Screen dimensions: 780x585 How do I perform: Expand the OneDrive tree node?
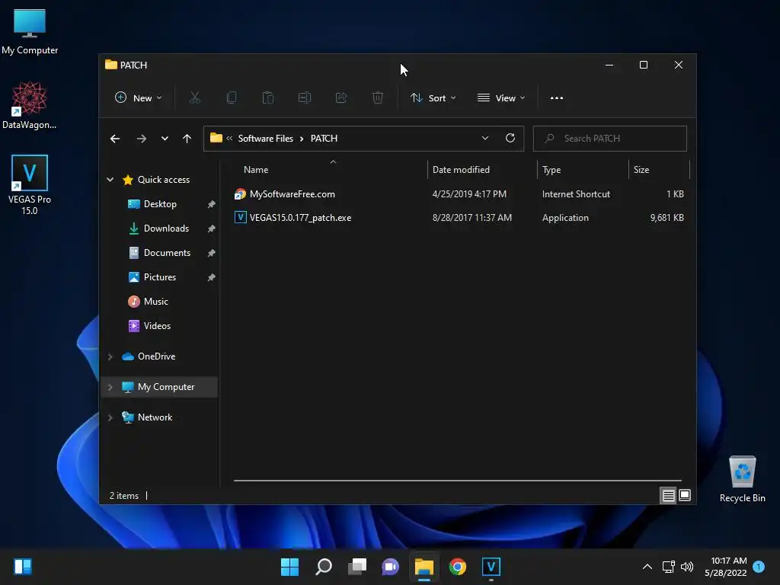110,356
